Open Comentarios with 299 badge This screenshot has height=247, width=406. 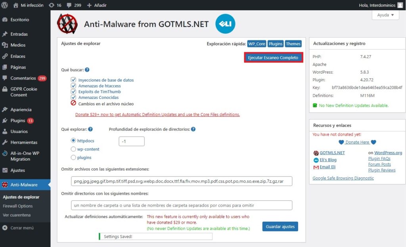[x=25, y=78]
